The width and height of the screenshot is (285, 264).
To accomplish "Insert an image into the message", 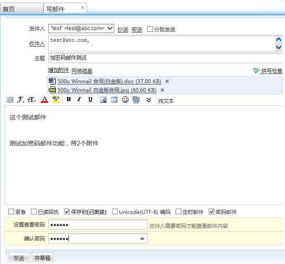I will (x=103, y=100).
